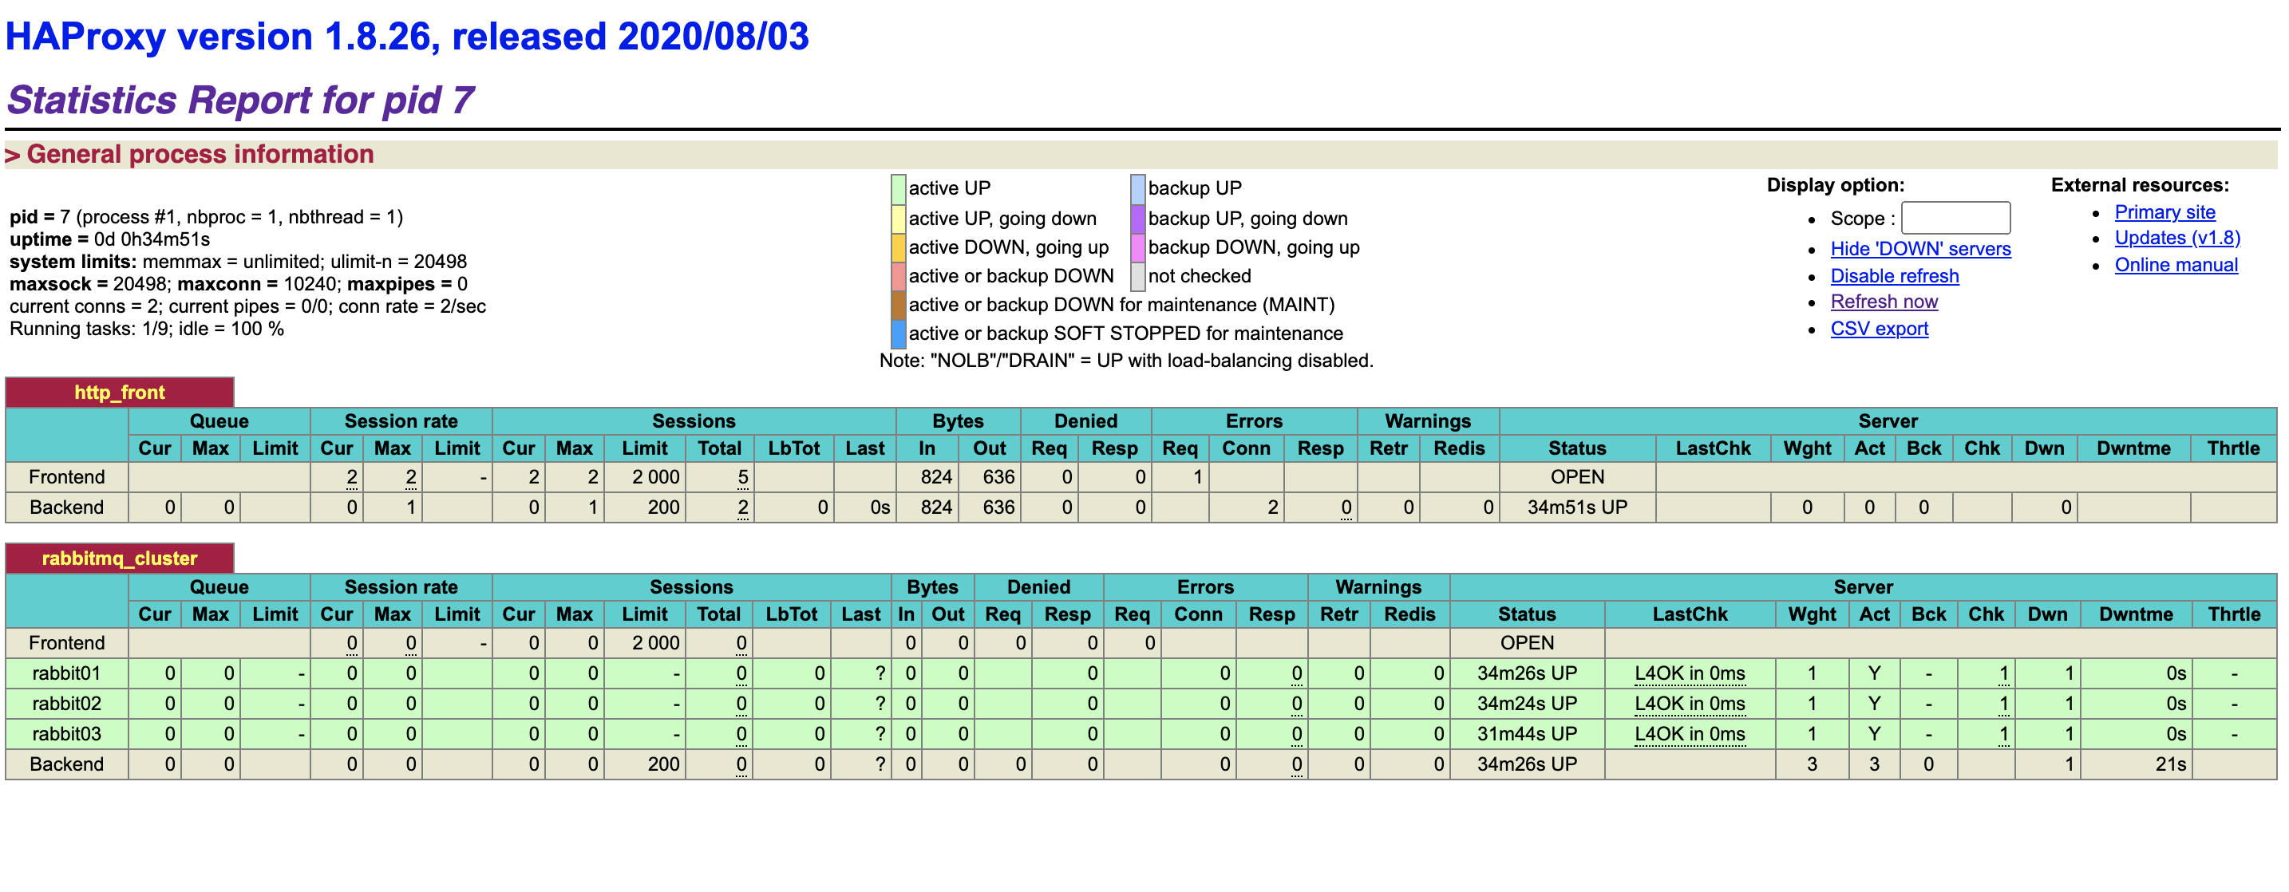This screenshot has height=892, width=2289.
Task: Open Updates (v1.8) link
Action: coord(2177,238)
